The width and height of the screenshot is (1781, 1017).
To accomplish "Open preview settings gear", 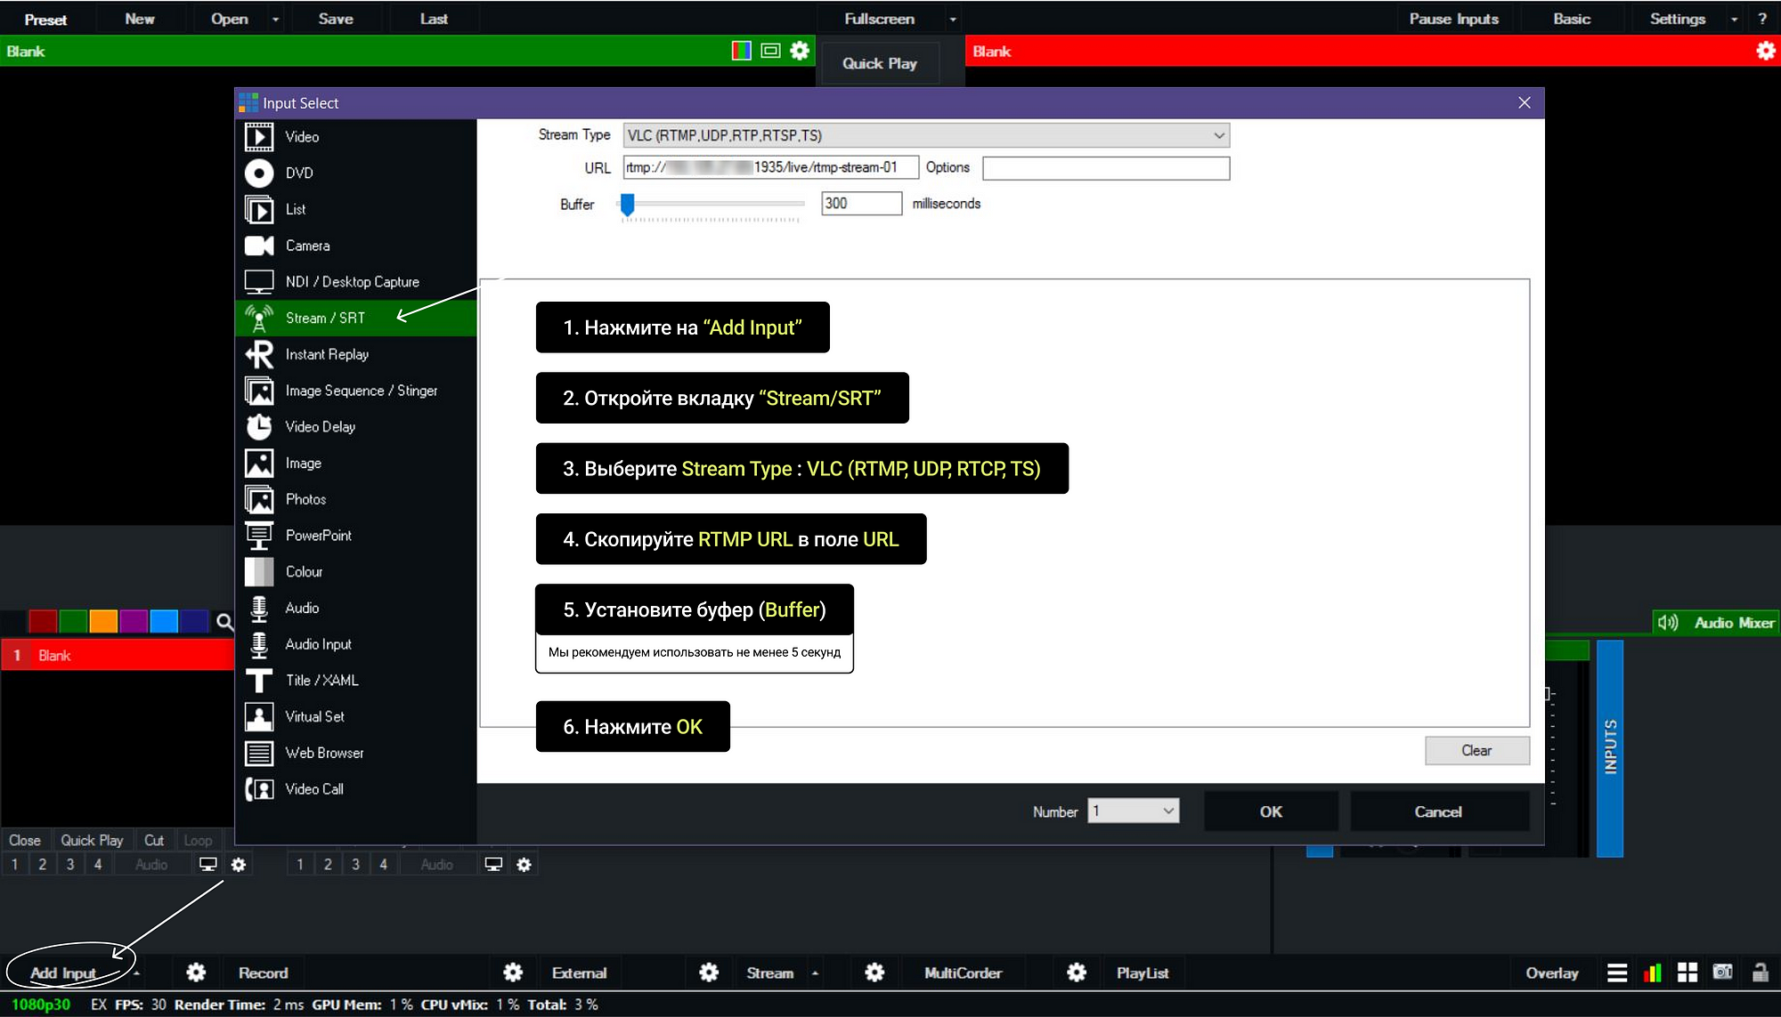I will click(800, 51).
